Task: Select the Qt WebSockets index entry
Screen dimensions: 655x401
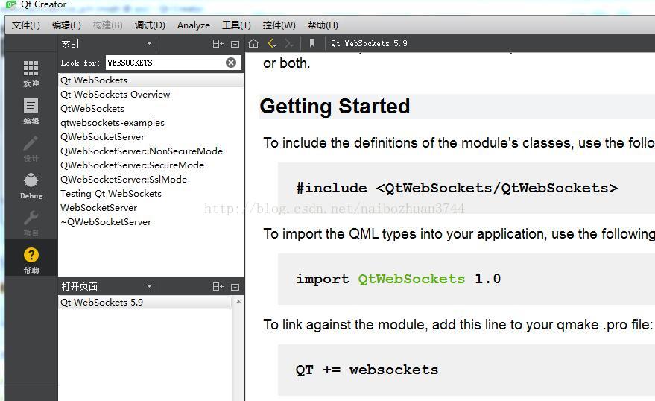Action: pyautogui.click(x=151, y=80)
